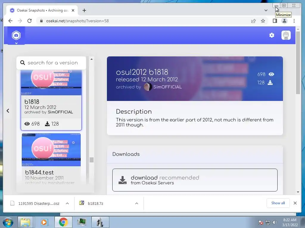Click the download tray icon in download button
Screen dimensions: 305x228
[x=122, y=180]
